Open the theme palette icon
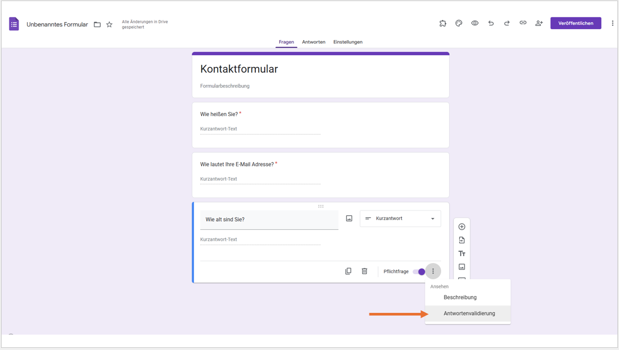Viewport: 619px width, 350px height. pyautogui.click(x=459, y=23)
